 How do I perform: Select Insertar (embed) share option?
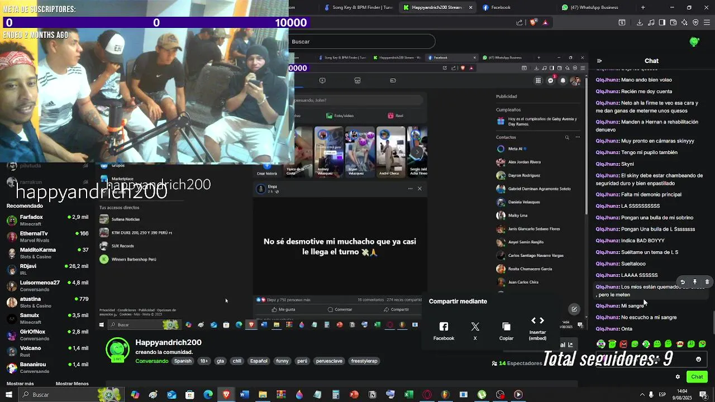(x=537, y=328)
